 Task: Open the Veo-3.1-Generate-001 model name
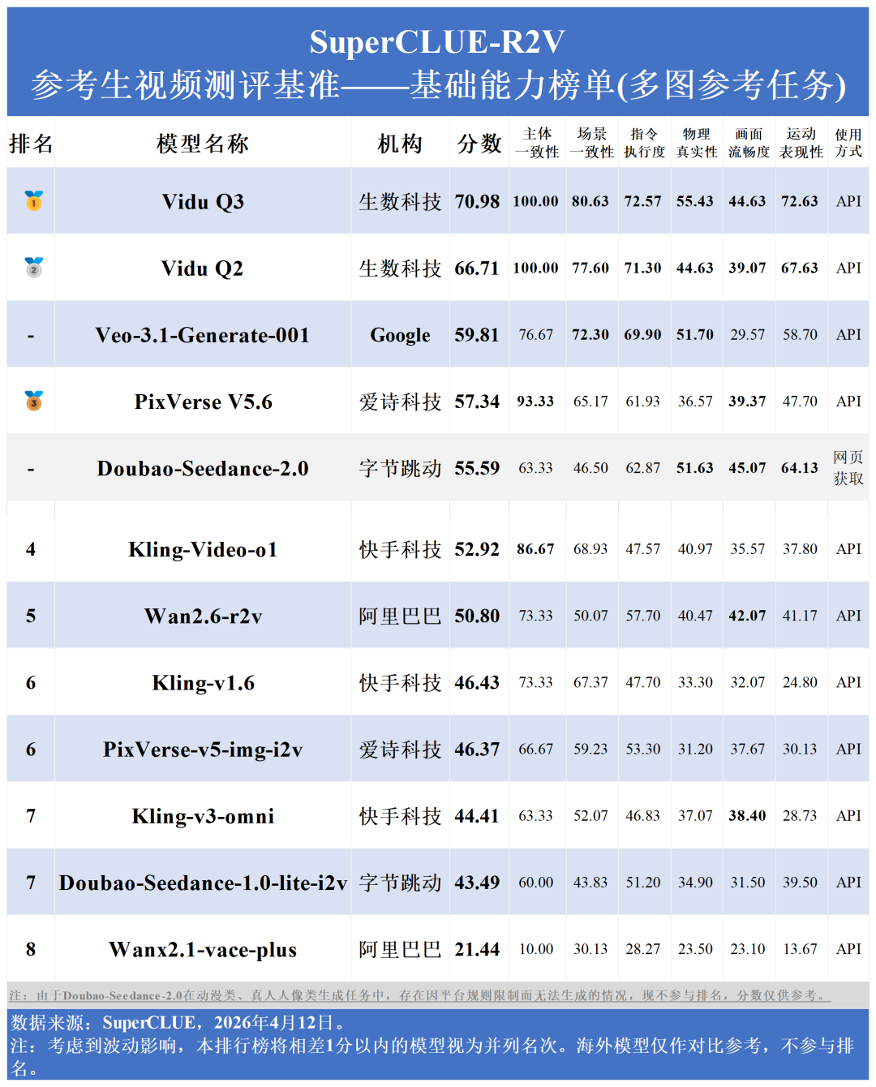pyautogui.click(x=203, y=335)
